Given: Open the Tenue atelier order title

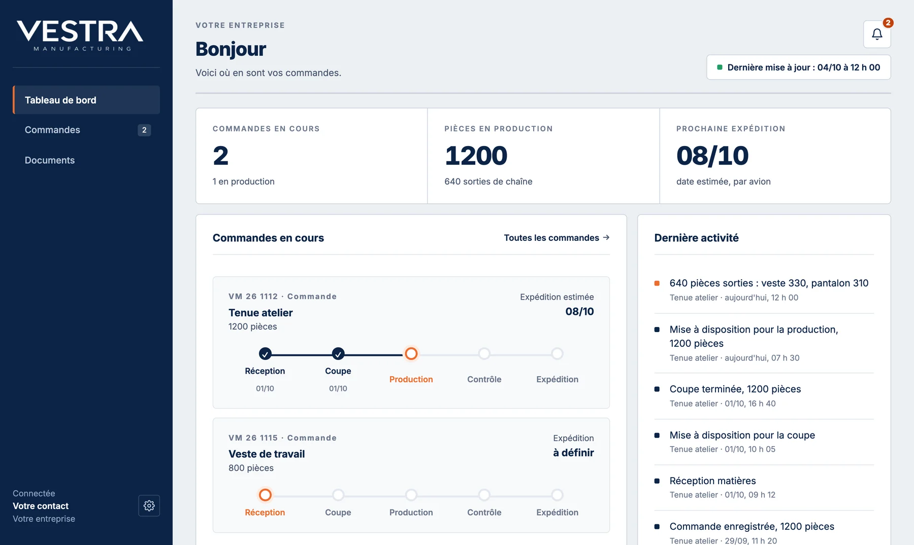Looking at the screenshot, I should [x=260, y=313].
